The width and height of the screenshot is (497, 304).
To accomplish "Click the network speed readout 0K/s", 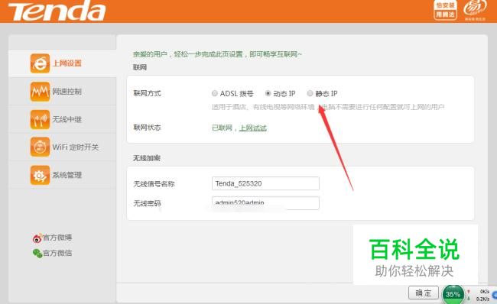I will pyautogui.click(x=485, y=291).
